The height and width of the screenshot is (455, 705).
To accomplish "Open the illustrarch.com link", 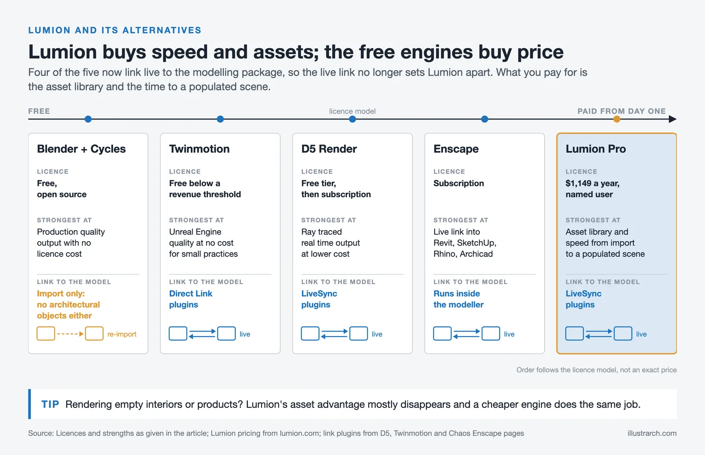I will pyautogui.click(x=652, y=433).
